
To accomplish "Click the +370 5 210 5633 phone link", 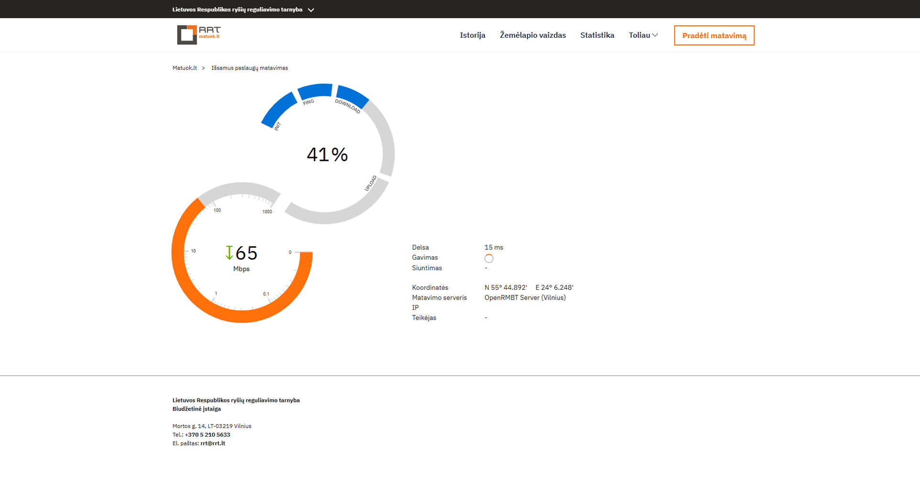I will click(x=208, y=435).
